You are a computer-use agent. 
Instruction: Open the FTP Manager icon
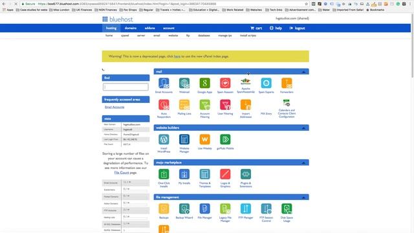246,208
